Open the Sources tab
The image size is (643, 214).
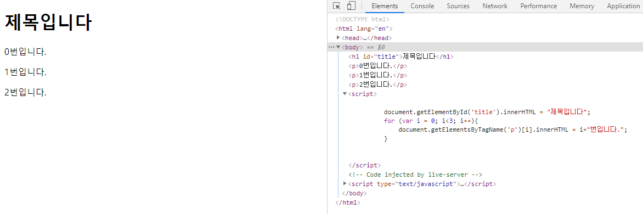click(x=458, y=5)
